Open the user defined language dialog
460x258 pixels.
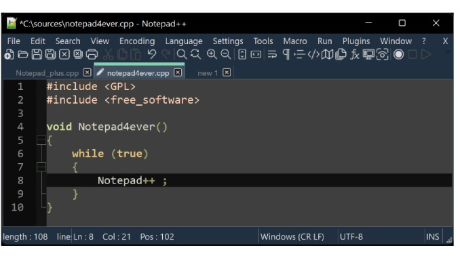313,54
